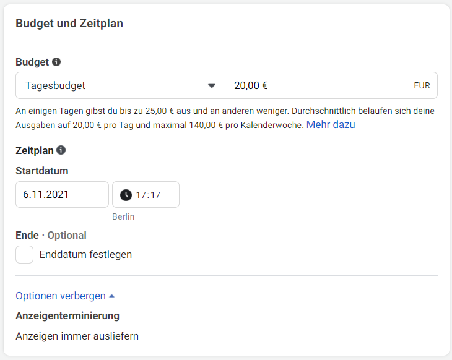The width and height of the screenshot is (452, 360).
Task: Open the Tagesbudget dropdown arrow
Action: 212,85
